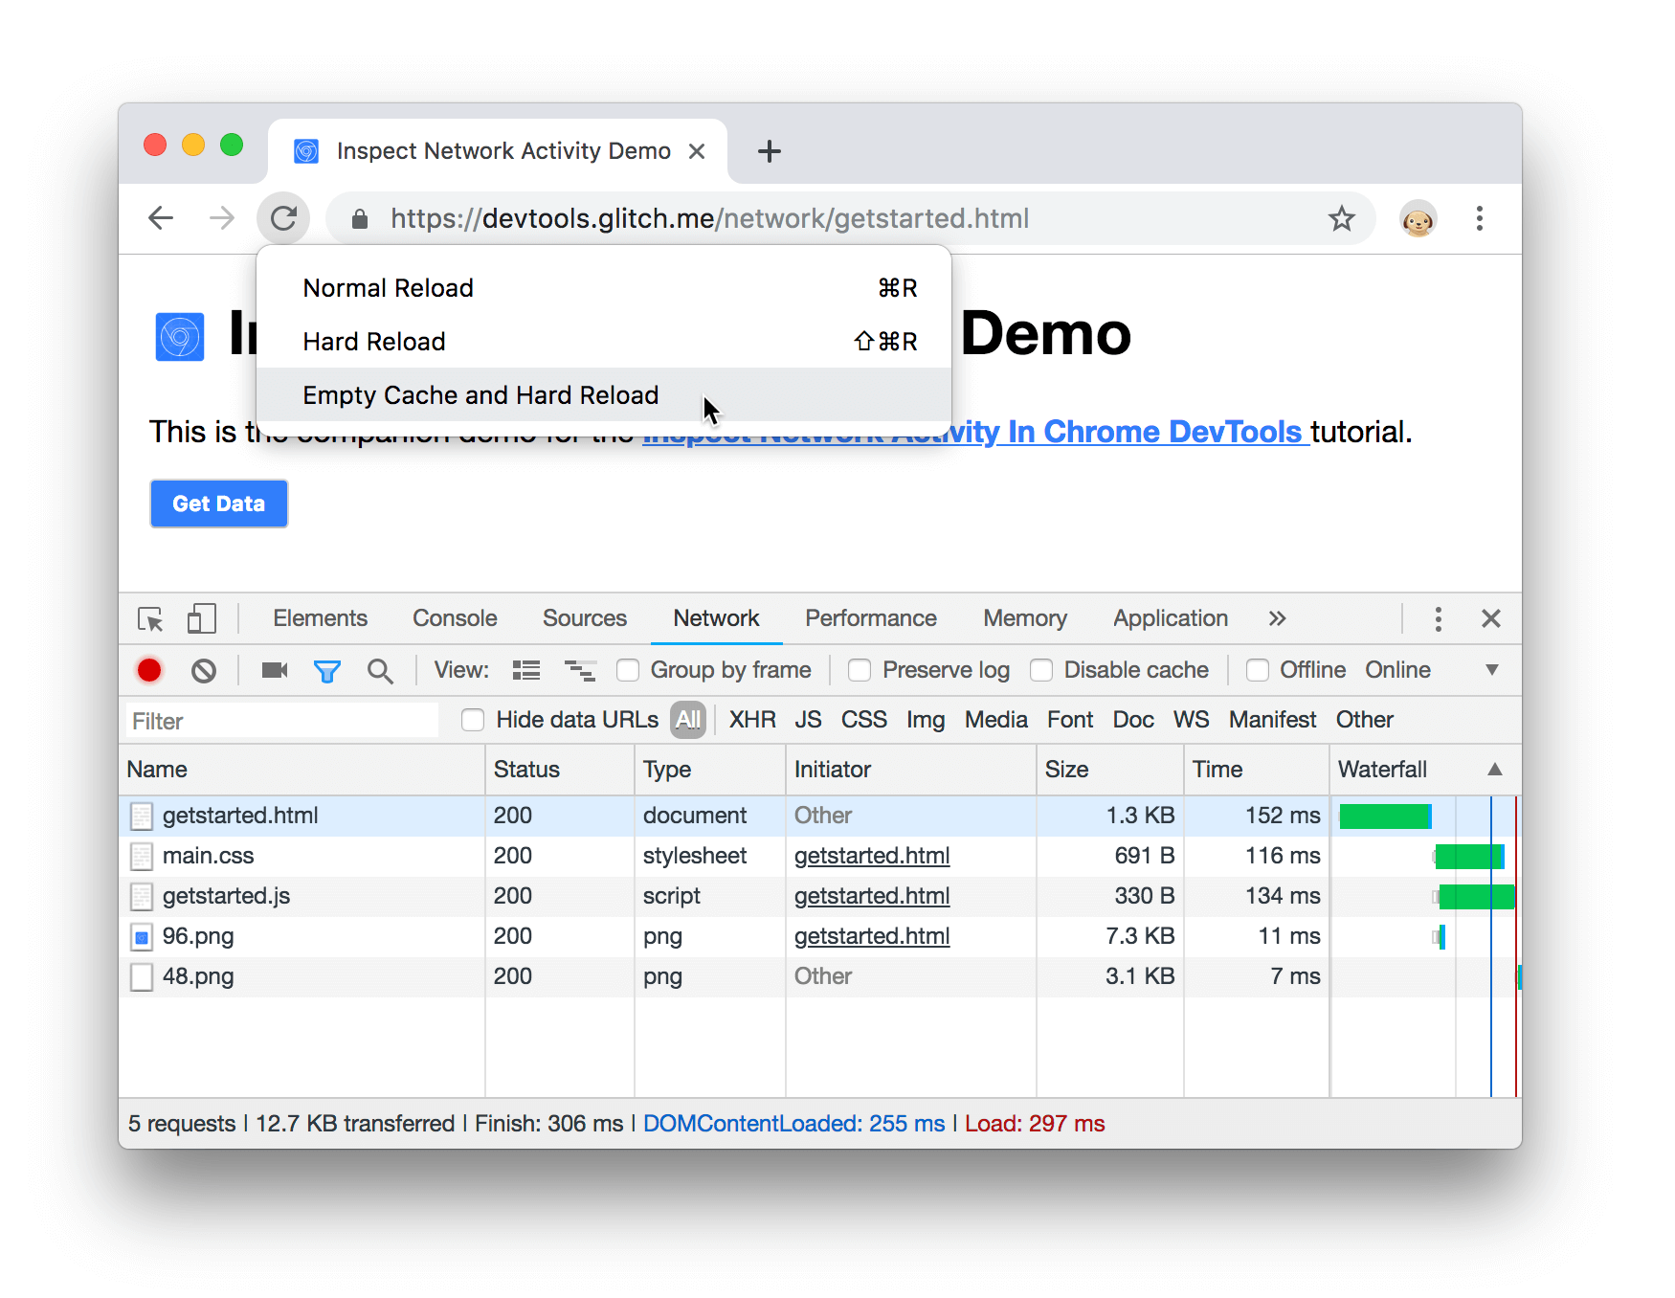Image resolution: width=1675 pixels, height=1298 pixels.
Task: Bookmark the page with star icon
Action: click(x=1342, y=219)
